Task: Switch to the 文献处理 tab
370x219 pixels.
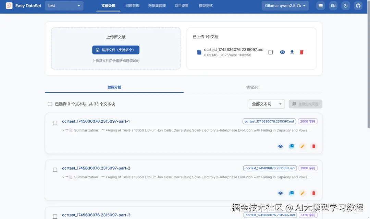Action: pos(108,6)
